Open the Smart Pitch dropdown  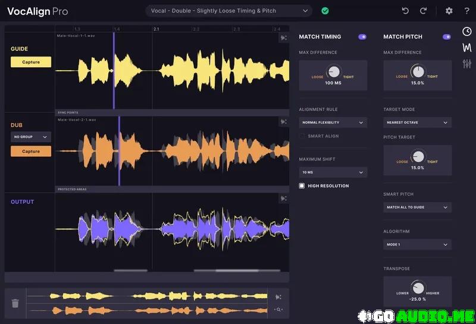point(418,207)
